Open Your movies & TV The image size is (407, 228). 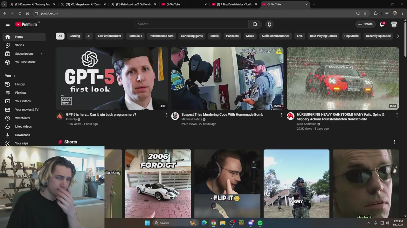(24, 110)
